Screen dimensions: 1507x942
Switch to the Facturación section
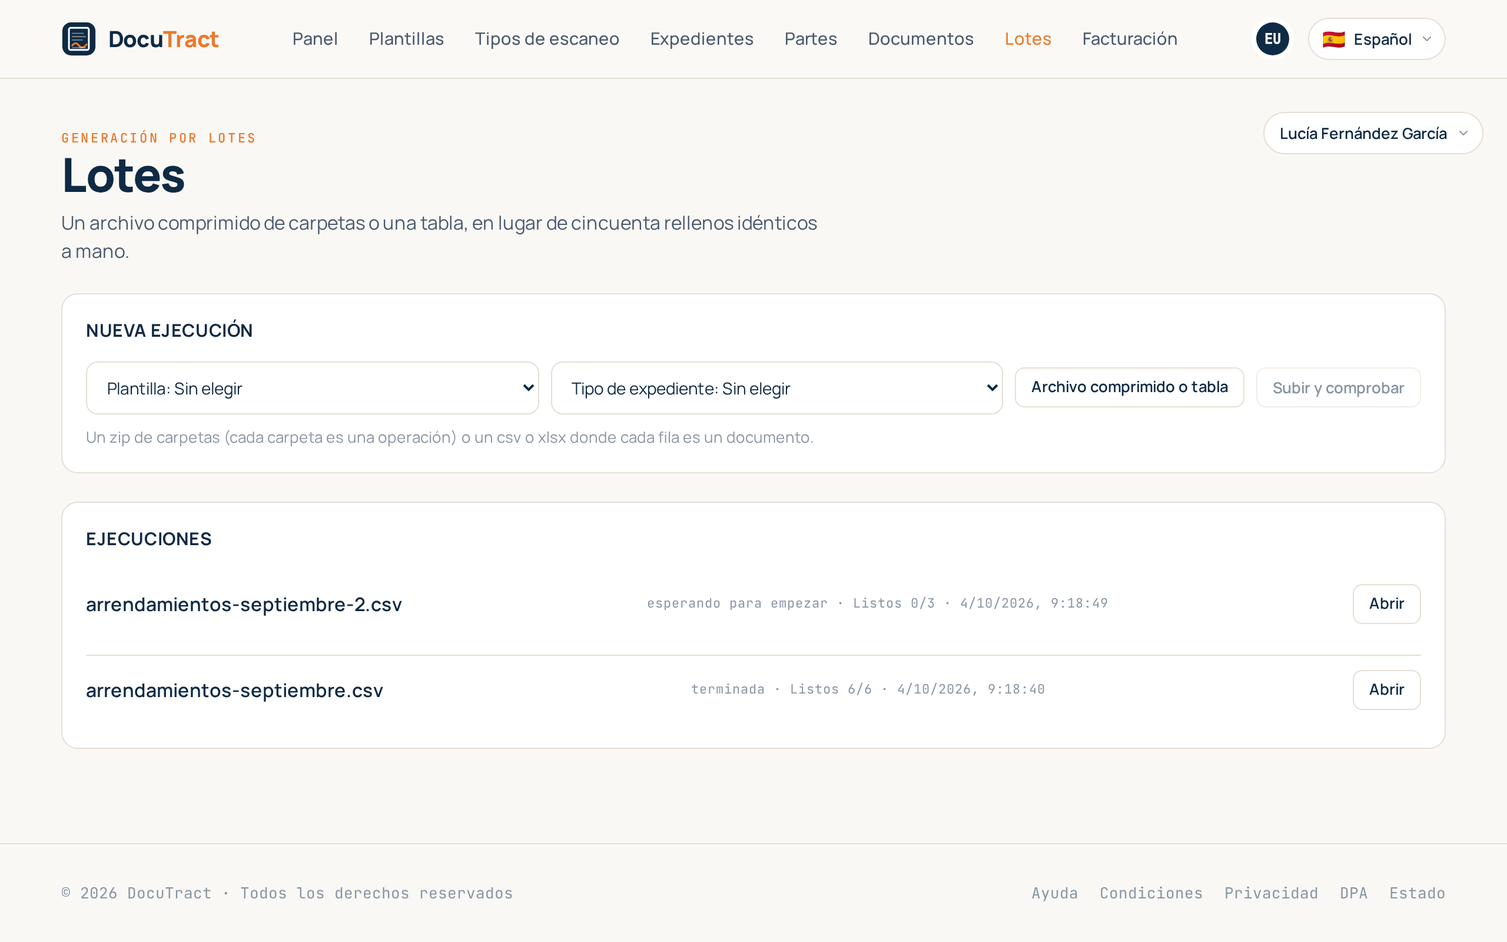click(x=1130, y=39)
